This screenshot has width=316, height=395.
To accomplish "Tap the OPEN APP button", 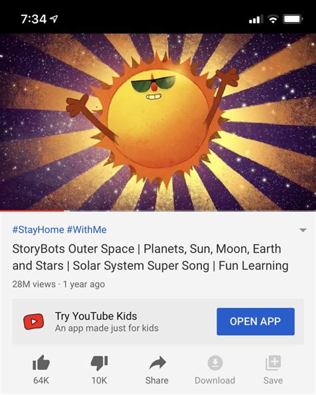I will pyautogui.click(x=255, y=321).
